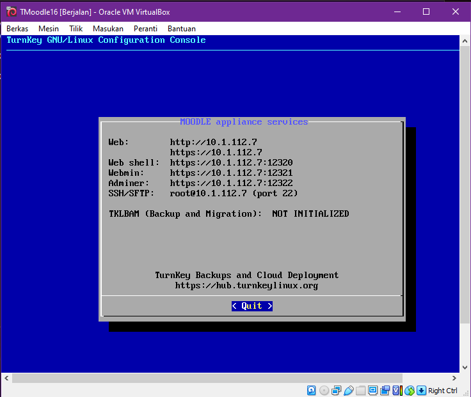
Task: Open the network adapters status icon
Action: tap(336, 391)
